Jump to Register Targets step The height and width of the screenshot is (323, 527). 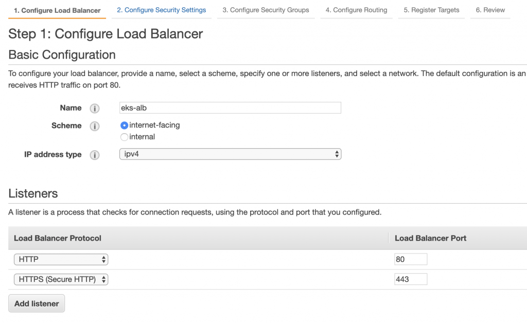(x=431, y=10)
